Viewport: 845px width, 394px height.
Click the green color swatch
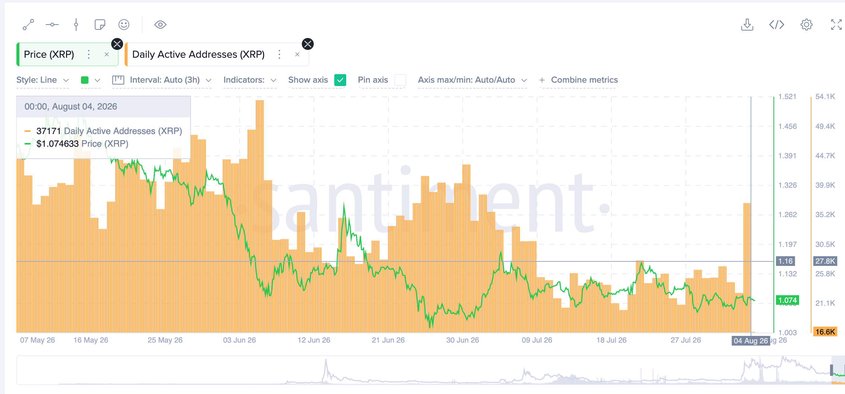tap(85, 80)
